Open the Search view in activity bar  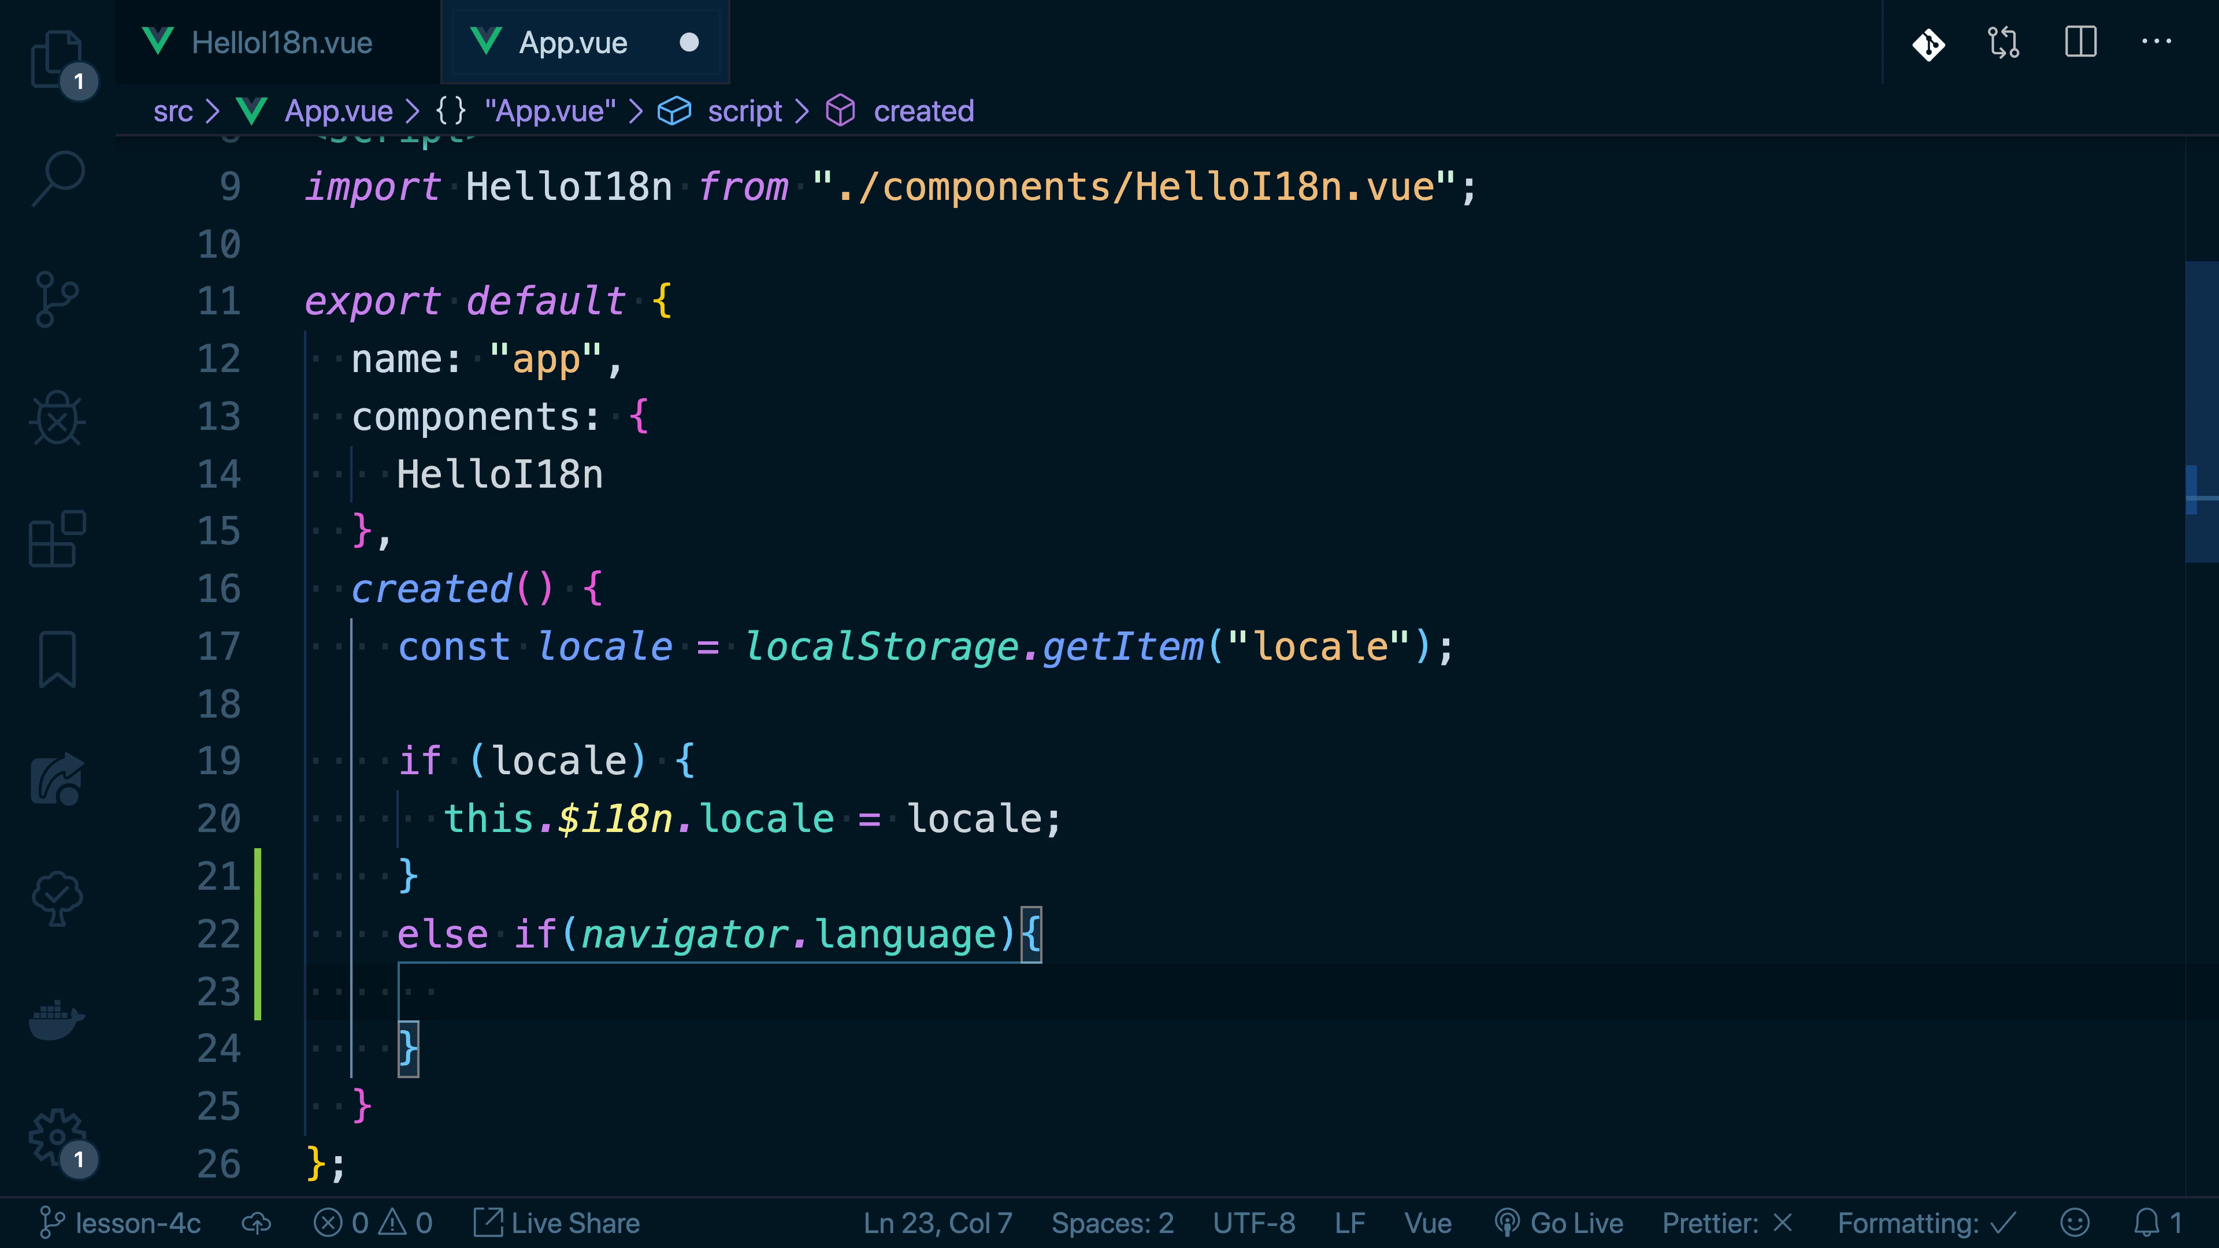[58, 179]
